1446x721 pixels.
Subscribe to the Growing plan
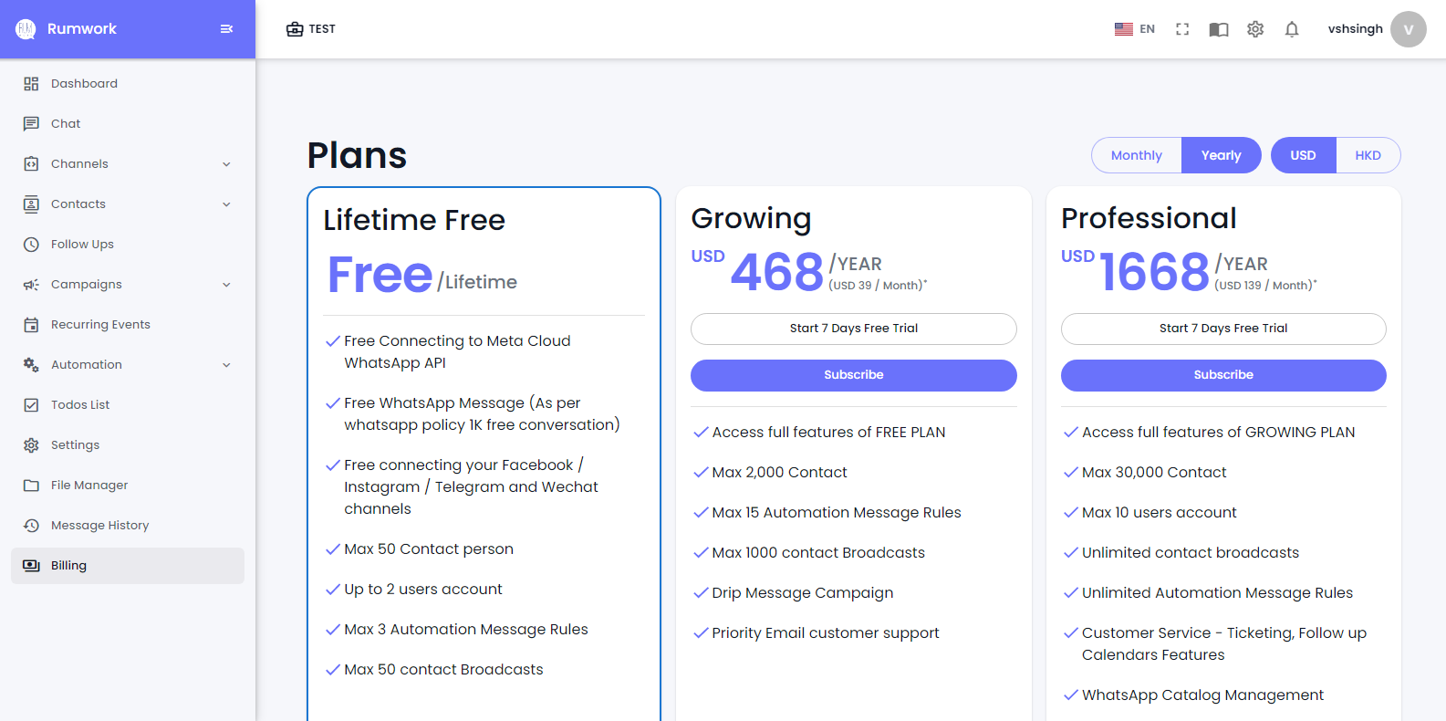[853, 375]
